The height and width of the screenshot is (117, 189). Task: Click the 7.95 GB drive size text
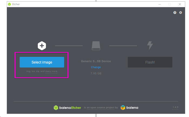click(x=96, y=73)
